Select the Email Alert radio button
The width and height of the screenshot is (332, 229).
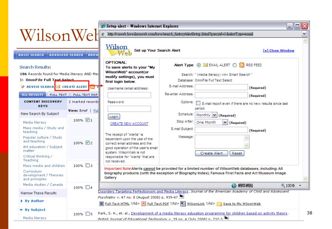pyautogui.click(x=199, y=65)
